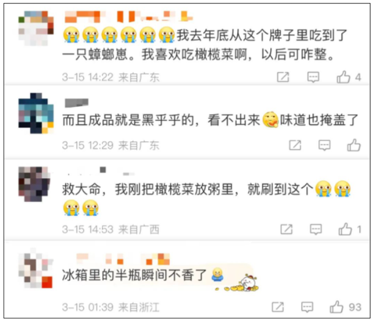373x322 pixels.
Task: Reply to the 14:22 Guangdong comment
Action: (313, 77)
